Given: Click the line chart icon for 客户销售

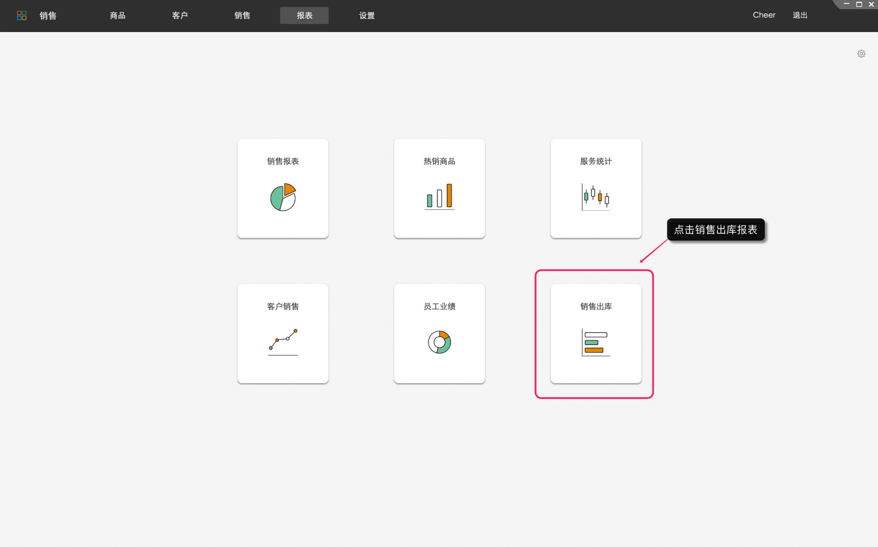Looking at the screenshot, I should [x=283, y=342].
